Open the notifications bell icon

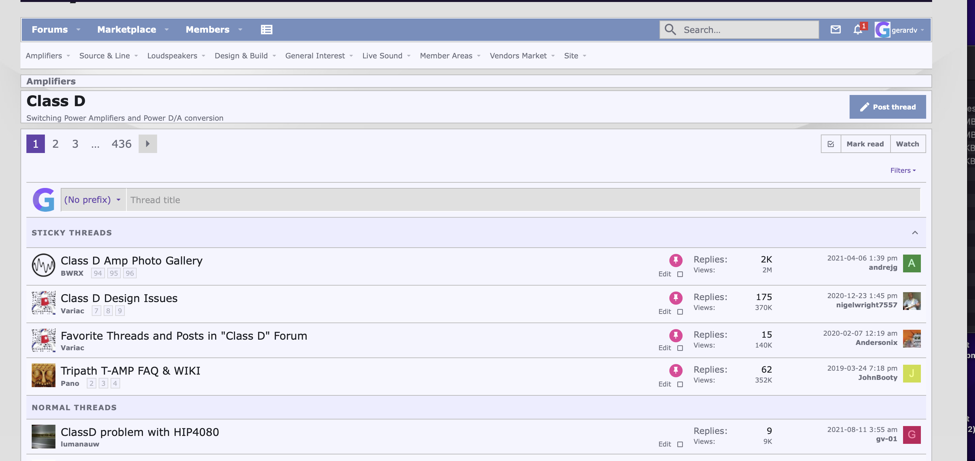pos(858,29)
